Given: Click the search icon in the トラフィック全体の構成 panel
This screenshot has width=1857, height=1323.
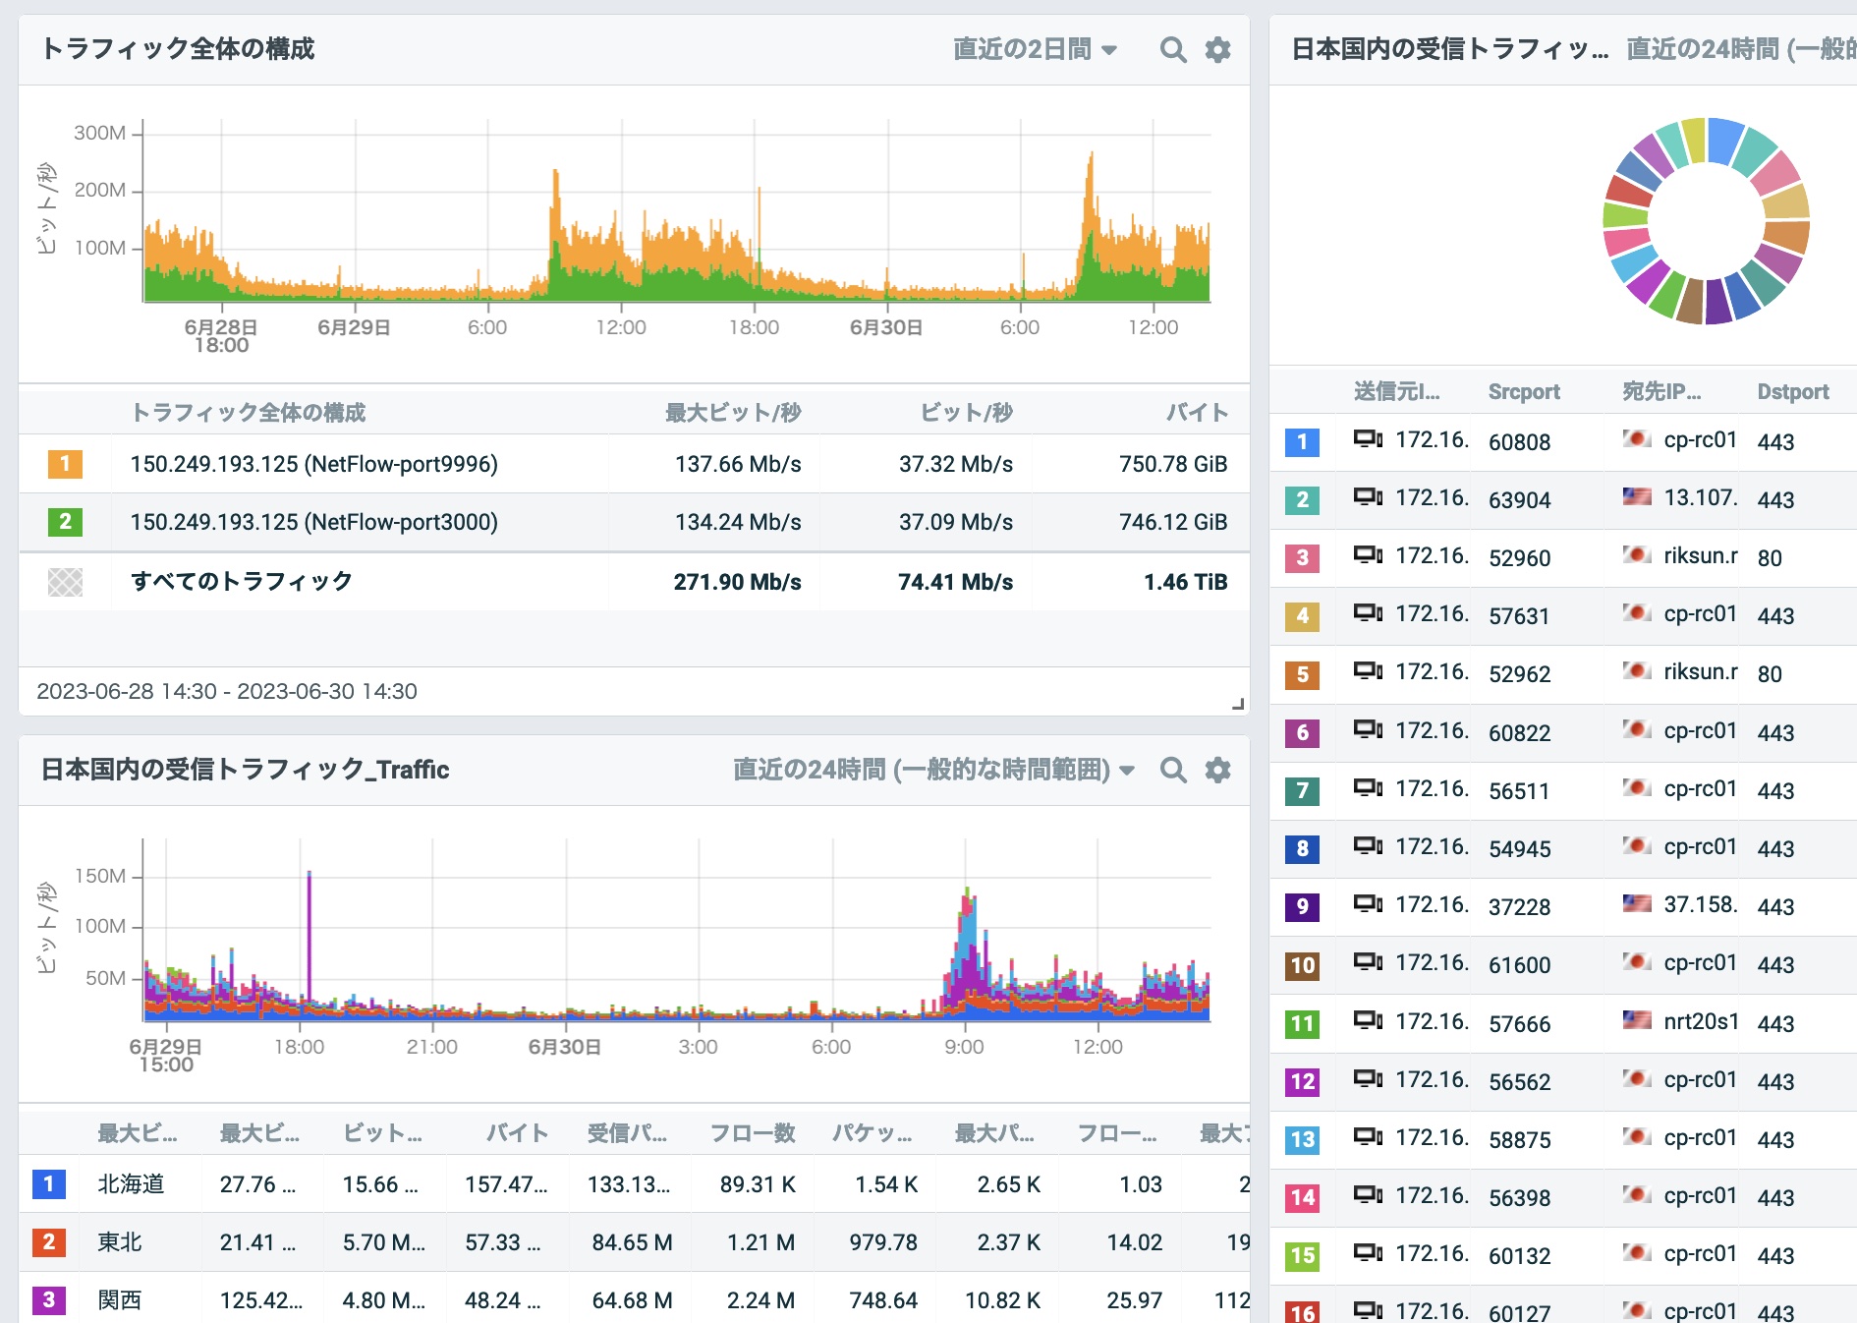Looking at the screenshot, I should 1172,50.
